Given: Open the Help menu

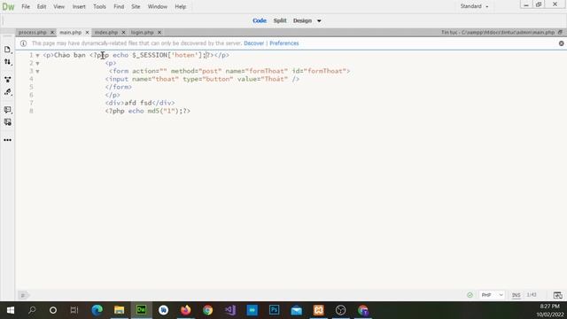Looking at the screenshot, I should click(180, 6).
